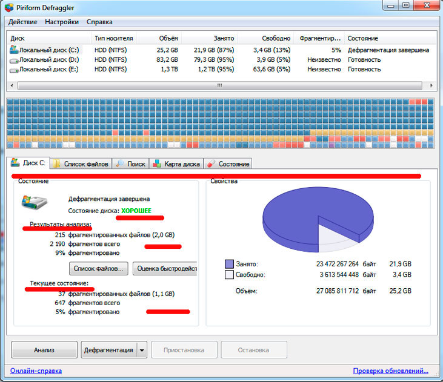Sort by the Занято column header
The image size is (443, 382).
(210, 38)
